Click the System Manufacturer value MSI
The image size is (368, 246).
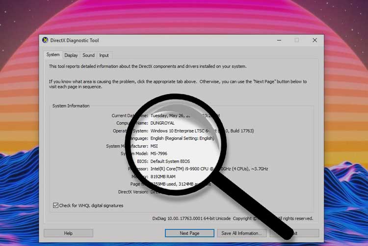154,146
